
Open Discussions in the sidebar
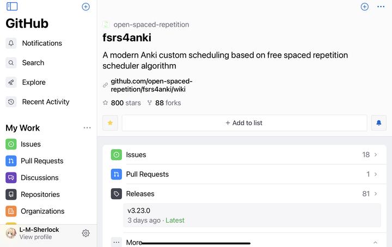(x=39, y=178)
